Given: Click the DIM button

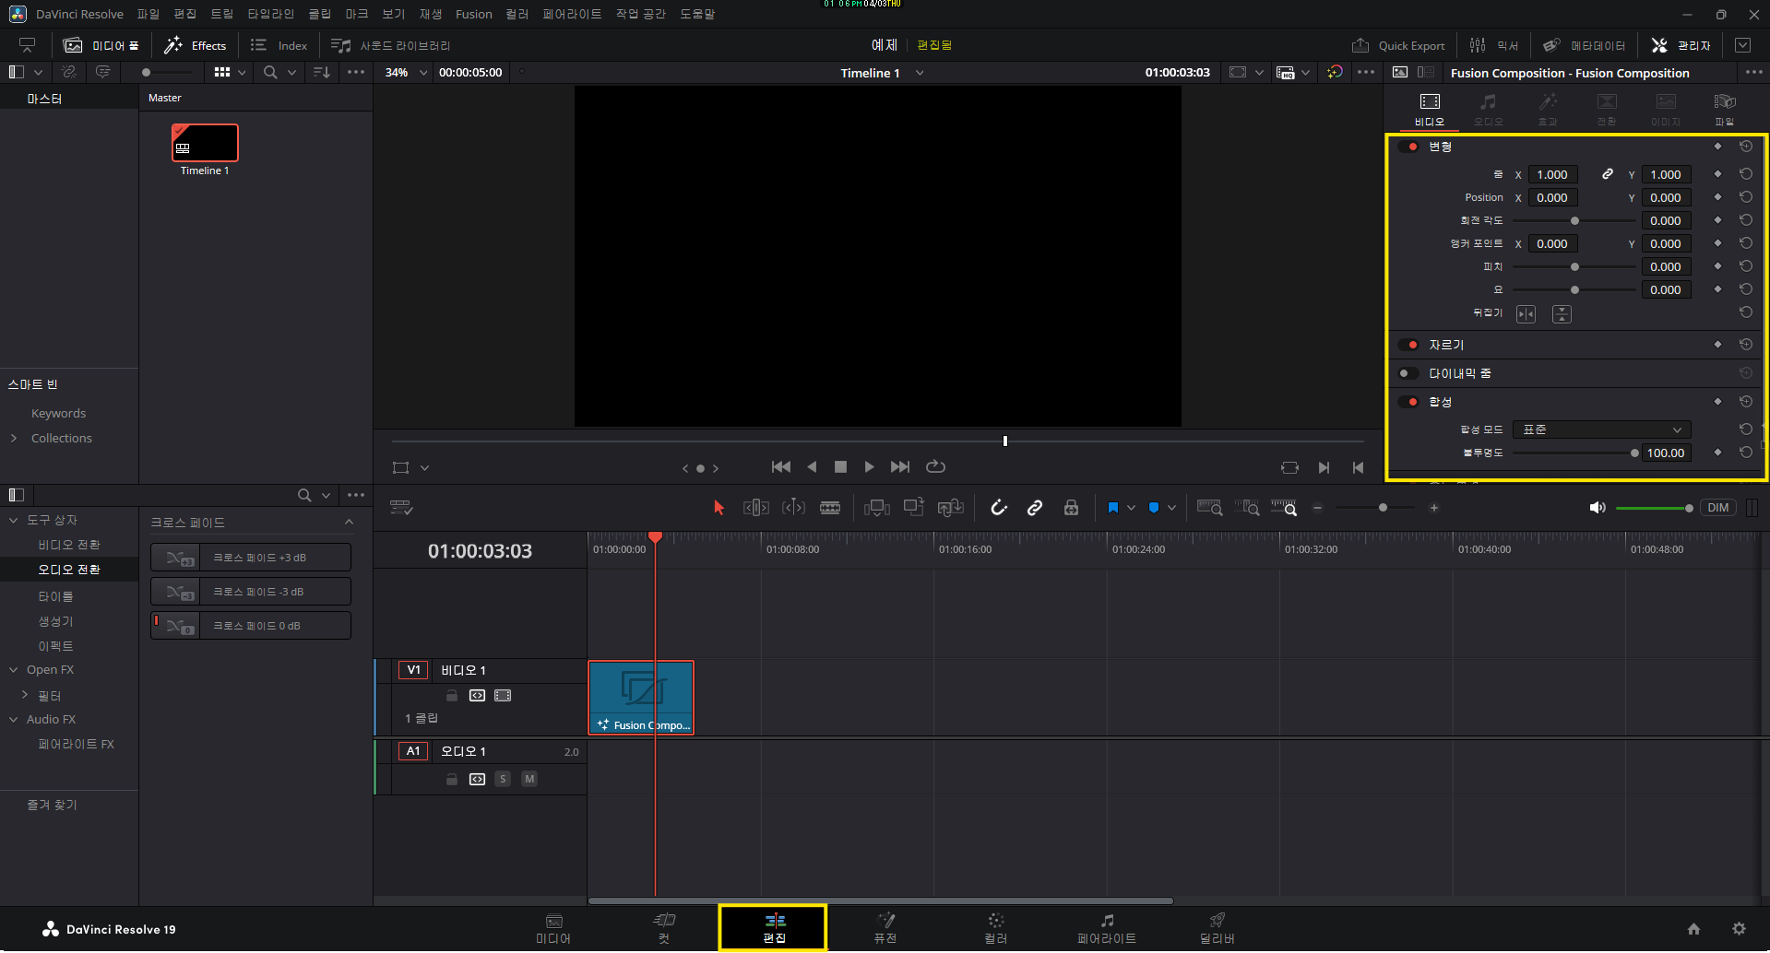Looking at the screenshot, I should pos(1718,508).
